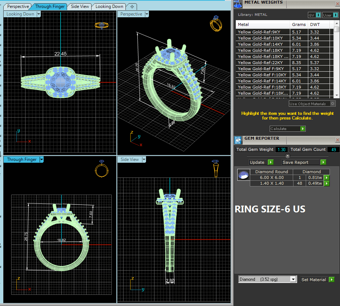This screenshot has height=306, width=340.
Task: Select the Yellow Gold-Ref:14KY row
Action: pyautogui.click(x=263, y=44)
